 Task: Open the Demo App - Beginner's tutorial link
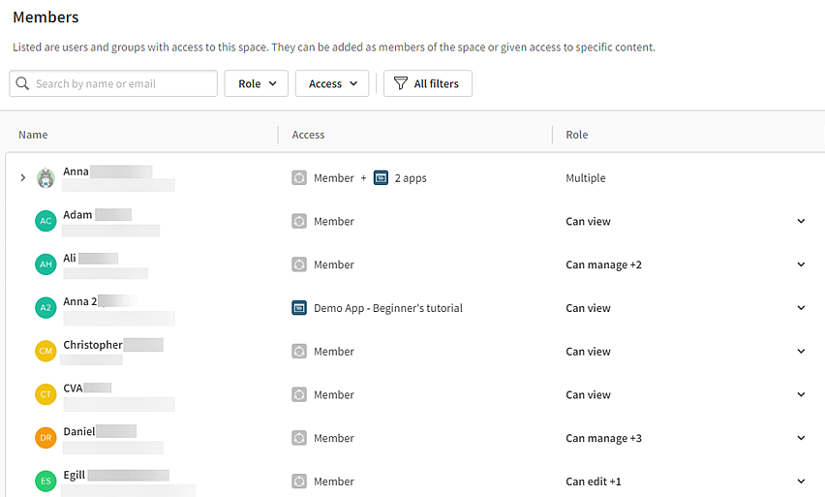[x=387, y=308]
